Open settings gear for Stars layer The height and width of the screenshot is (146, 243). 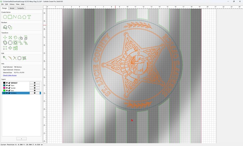pos(35,85)
